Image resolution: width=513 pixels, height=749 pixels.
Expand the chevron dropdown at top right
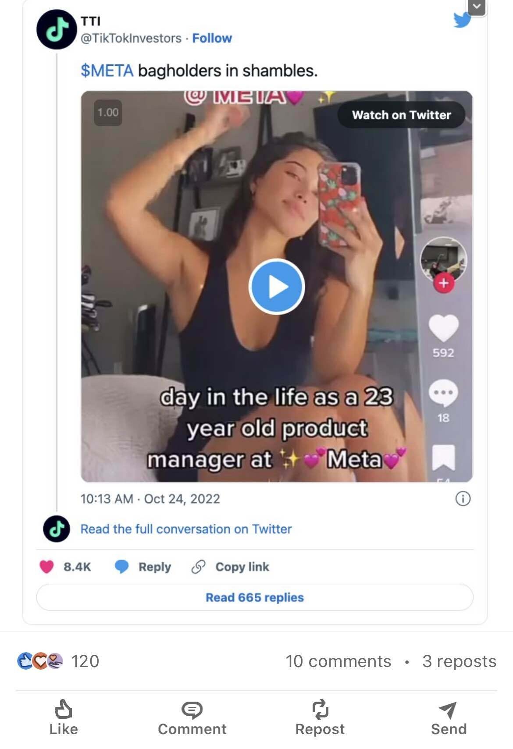coord(477,7)
